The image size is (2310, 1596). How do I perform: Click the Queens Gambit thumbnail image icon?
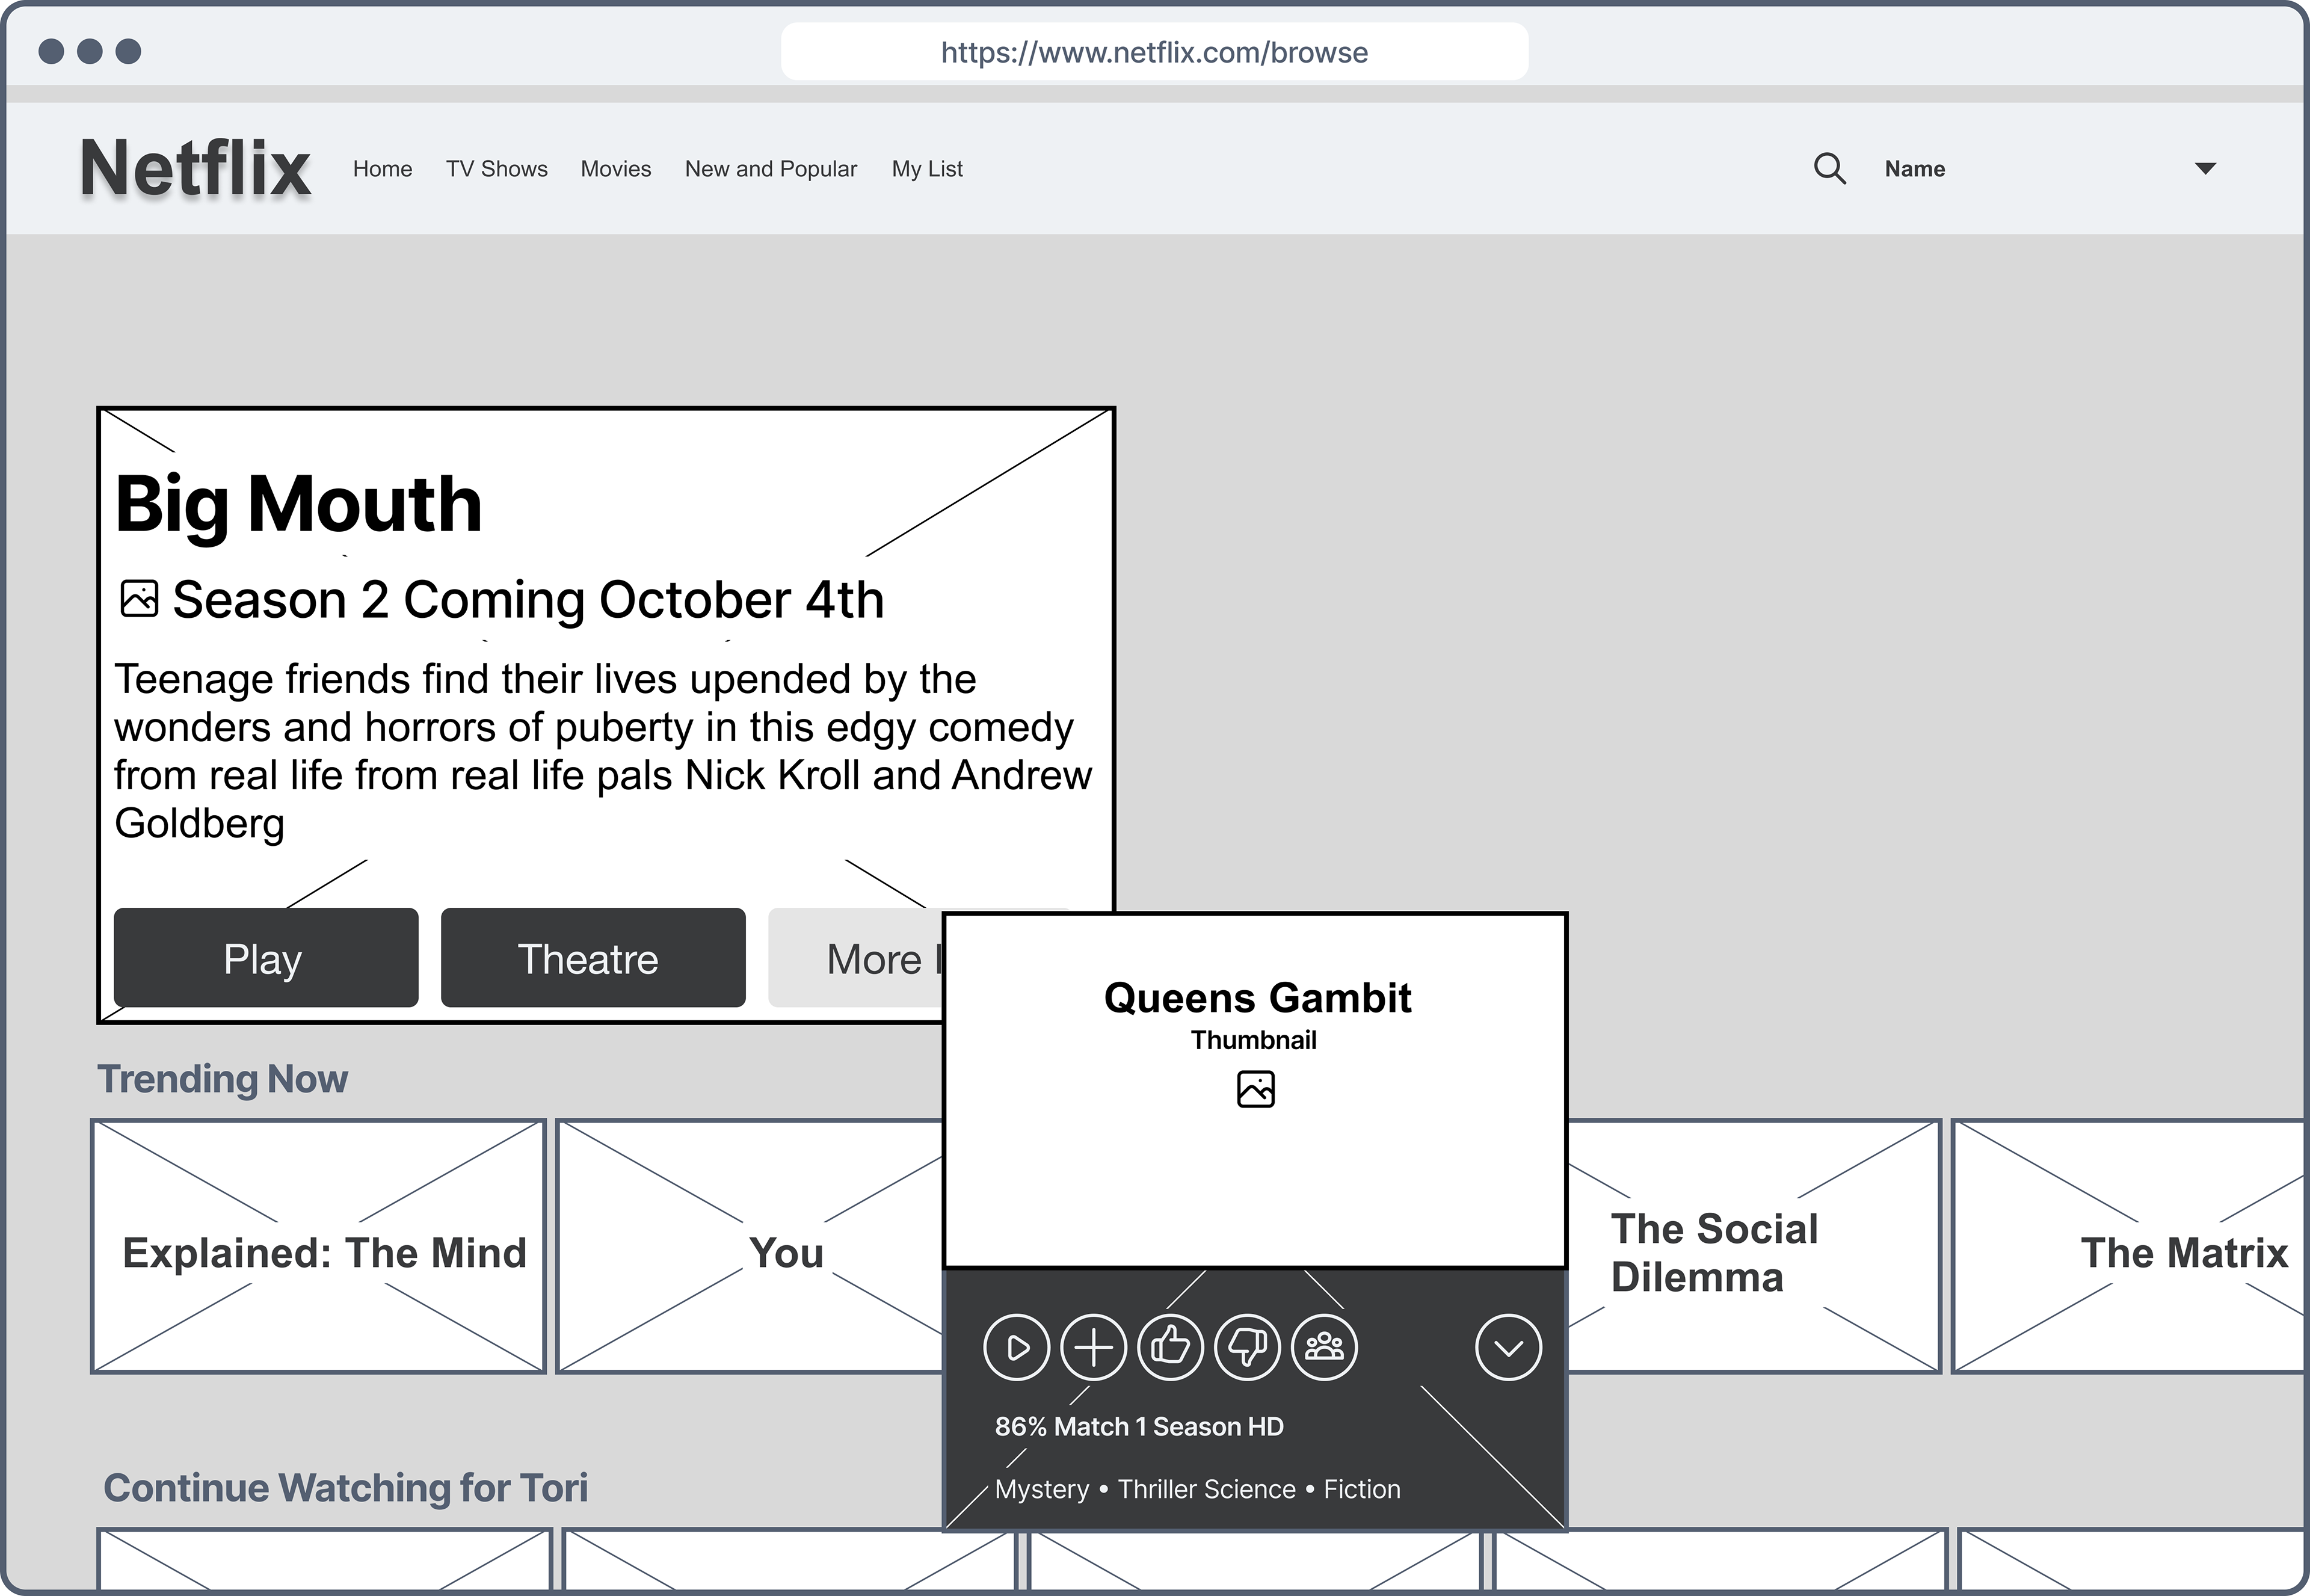pyautogui.click(x=1255, y=1089)
